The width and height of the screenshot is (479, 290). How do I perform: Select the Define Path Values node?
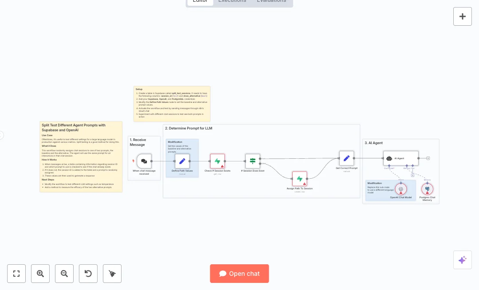[x=182, y=161]
